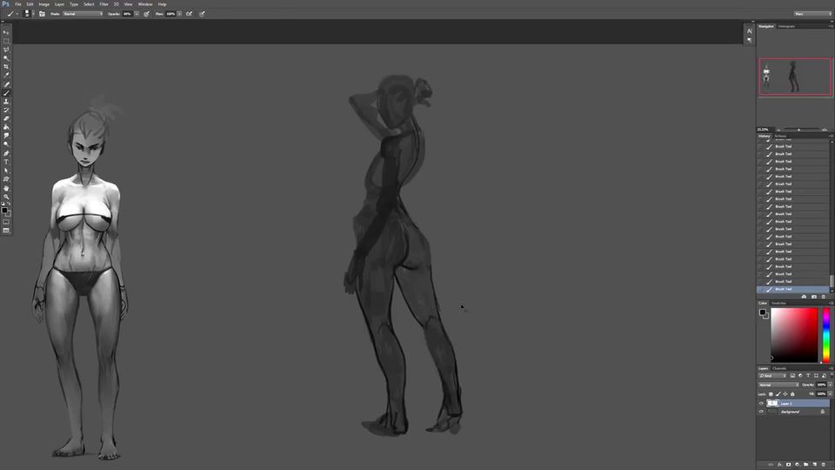
Task: Create new adjustment layer
Action: pos(798,465)
